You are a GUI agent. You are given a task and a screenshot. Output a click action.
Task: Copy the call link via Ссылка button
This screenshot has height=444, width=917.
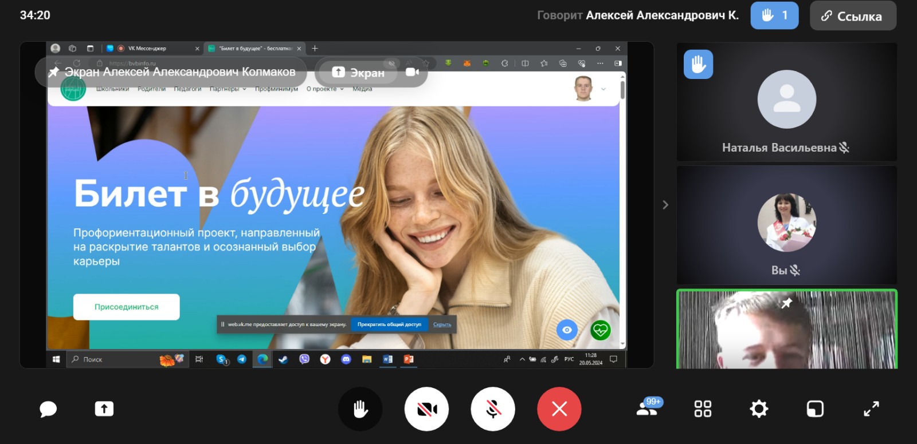pyautogui.click(x=853, y=15)
